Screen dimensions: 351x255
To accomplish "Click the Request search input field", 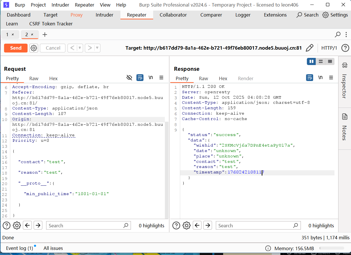I will (85, 226).
